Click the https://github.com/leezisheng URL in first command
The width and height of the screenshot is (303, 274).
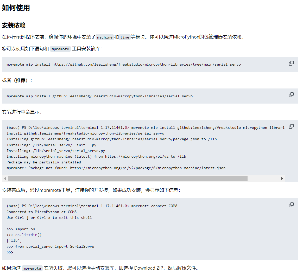147,64
